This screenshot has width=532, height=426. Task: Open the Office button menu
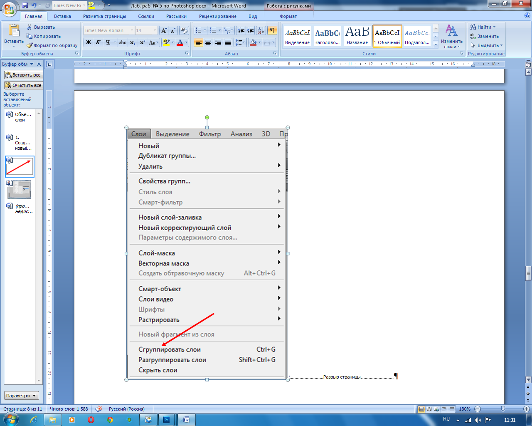10,9
